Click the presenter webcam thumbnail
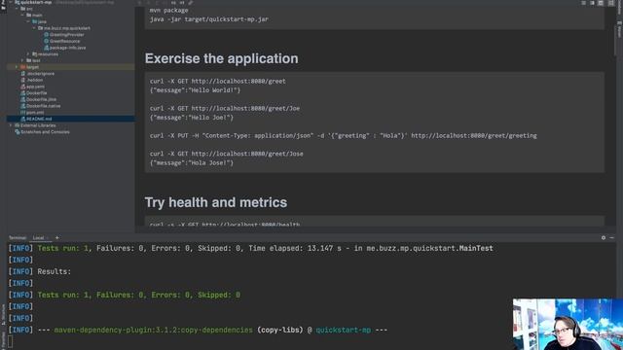623x350 pixels. 568,324
